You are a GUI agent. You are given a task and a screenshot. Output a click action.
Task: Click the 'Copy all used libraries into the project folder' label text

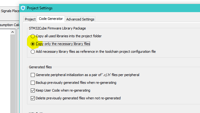point(69,36)
